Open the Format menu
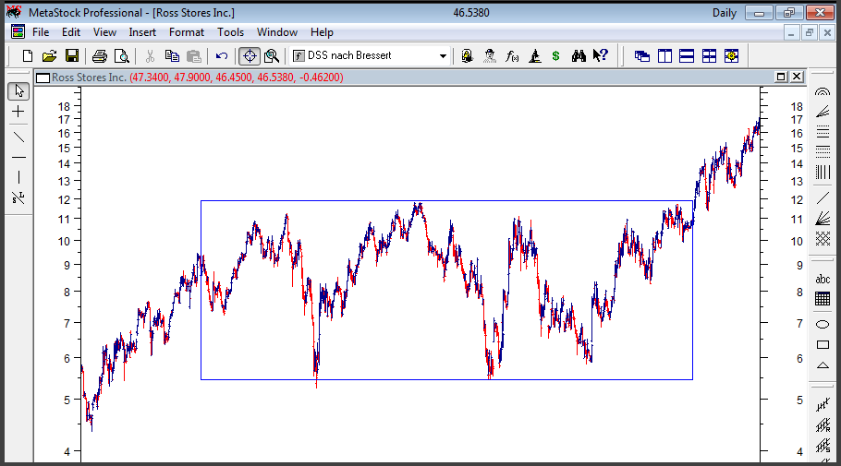The image size is (841, 466). (187, 32)
